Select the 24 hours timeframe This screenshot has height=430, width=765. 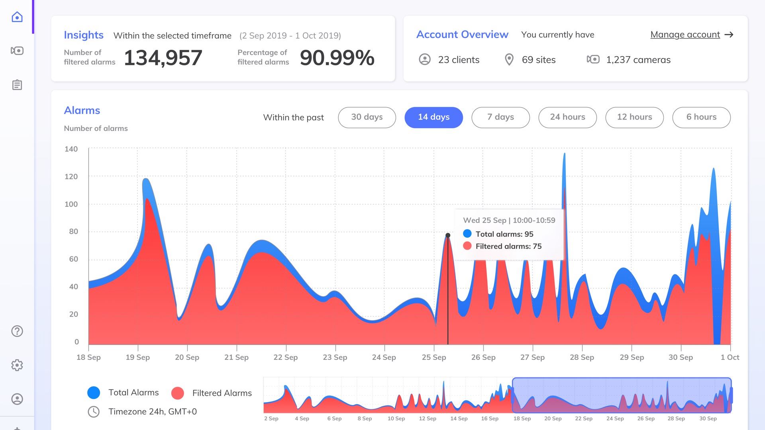pyautogui.click(x=567, y=117)
